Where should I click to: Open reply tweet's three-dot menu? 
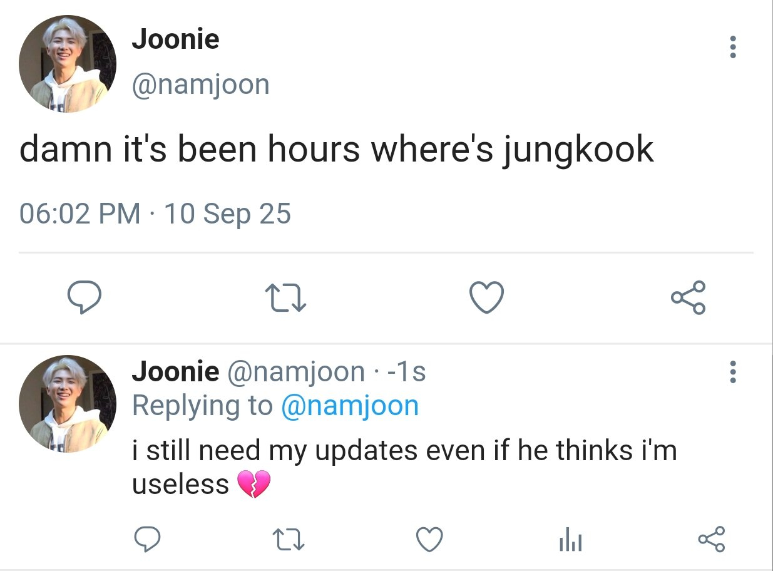point(733,372)
